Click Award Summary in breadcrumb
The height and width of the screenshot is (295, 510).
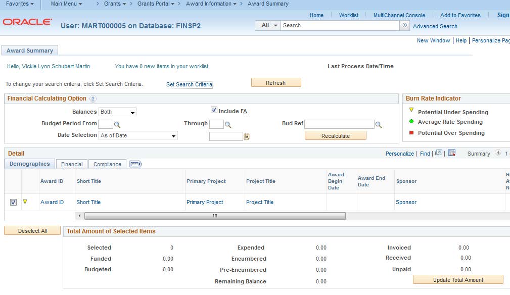(x=268, y=4)
